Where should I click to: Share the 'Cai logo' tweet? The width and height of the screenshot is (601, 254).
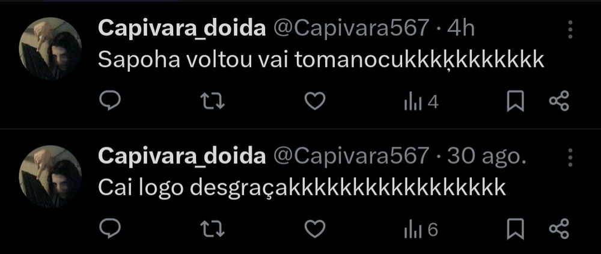point(559,229)
